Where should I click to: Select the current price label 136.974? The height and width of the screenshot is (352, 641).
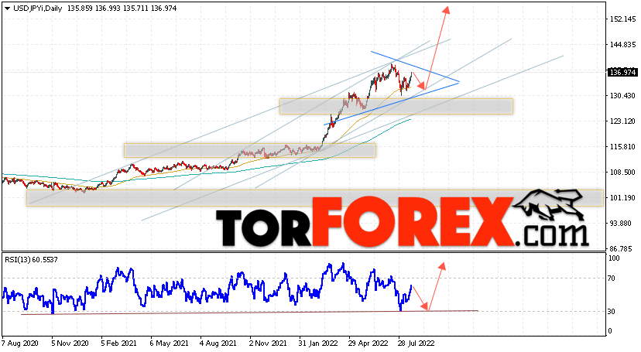[622, 72]
